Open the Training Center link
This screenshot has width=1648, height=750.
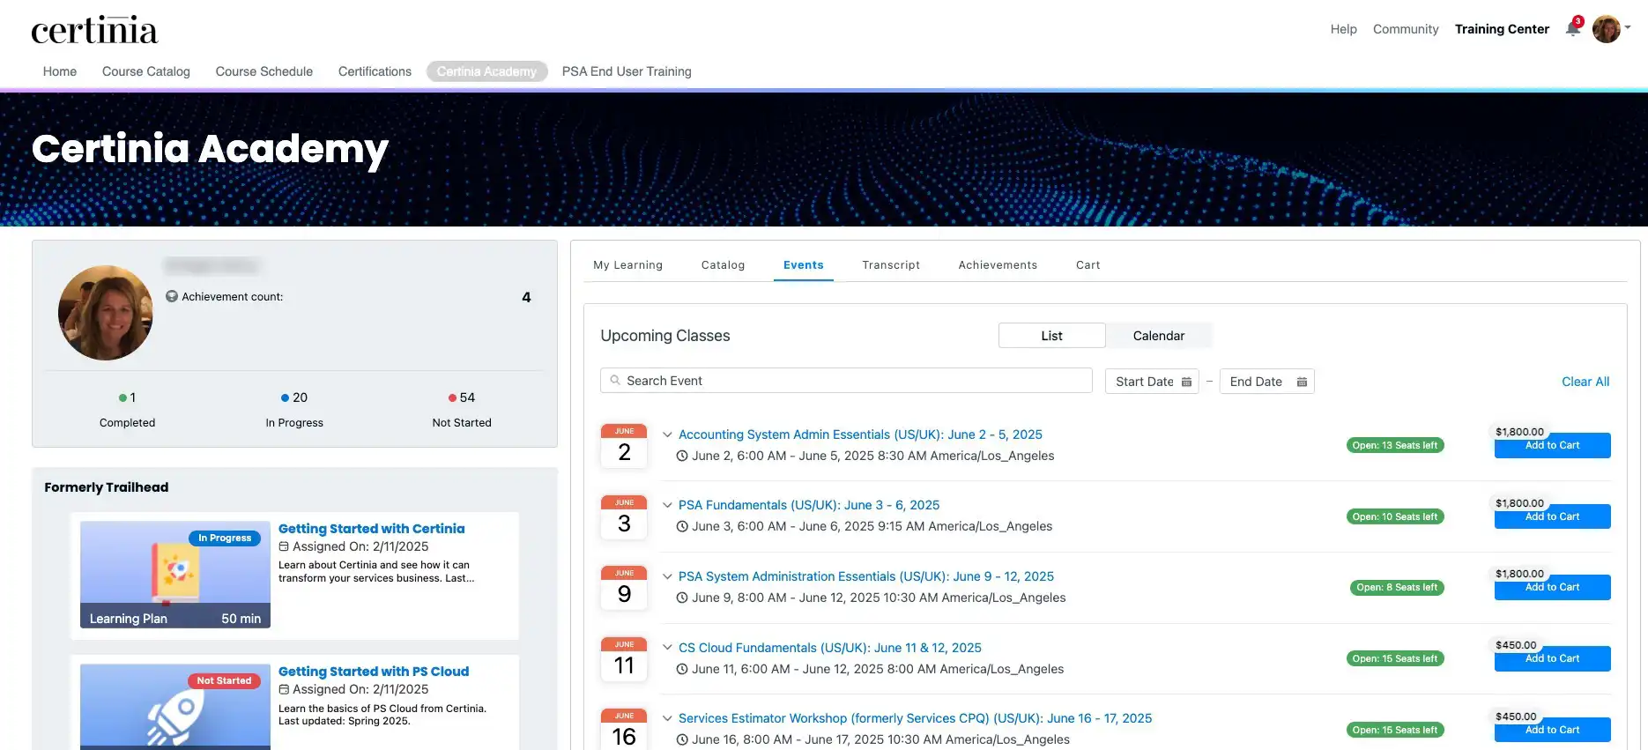(1502, 29)
